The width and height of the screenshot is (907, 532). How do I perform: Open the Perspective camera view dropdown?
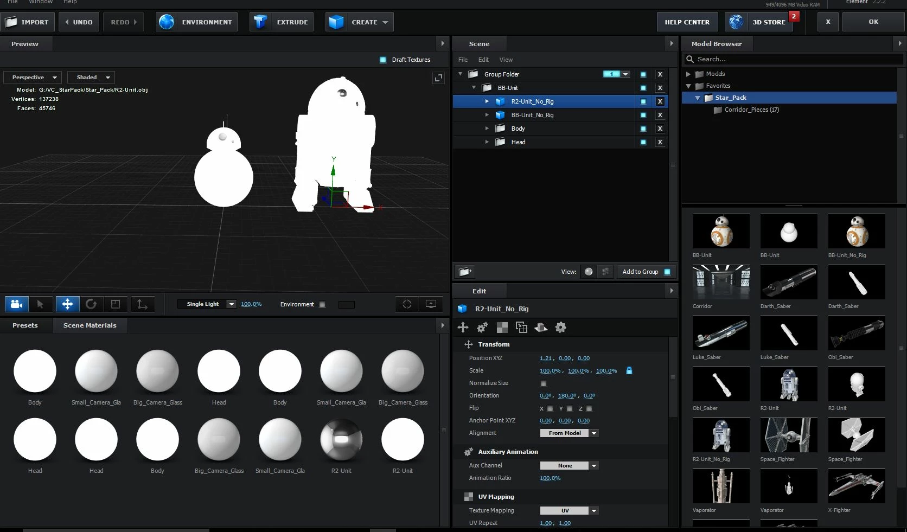(33, 78)
